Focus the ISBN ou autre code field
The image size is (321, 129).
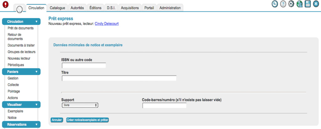pos(84,65)
